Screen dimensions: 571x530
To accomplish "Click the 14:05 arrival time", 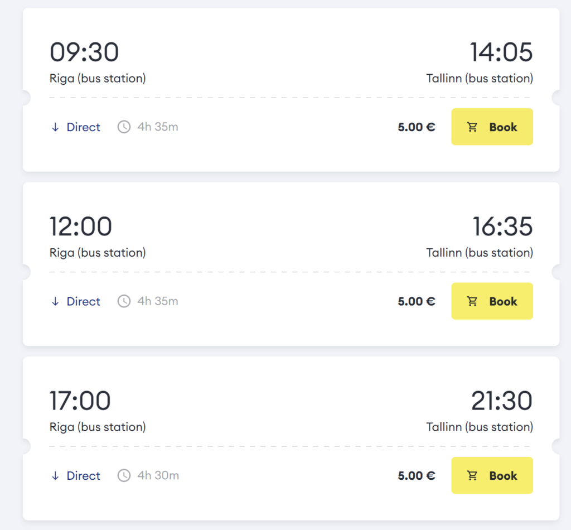I will click(x=501, y=52).
